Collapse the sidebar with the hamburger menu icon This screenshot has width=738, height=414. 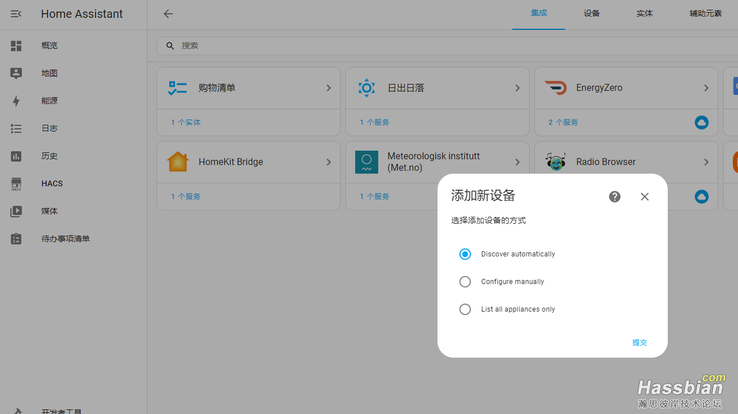16,14
